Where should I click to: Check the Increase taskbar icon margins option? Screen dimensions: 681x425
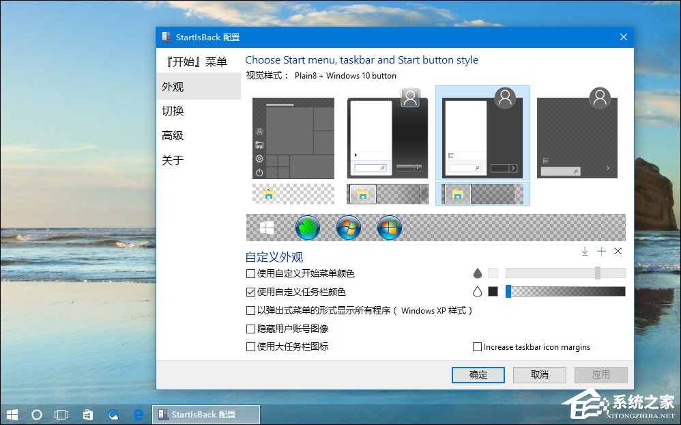478,346
